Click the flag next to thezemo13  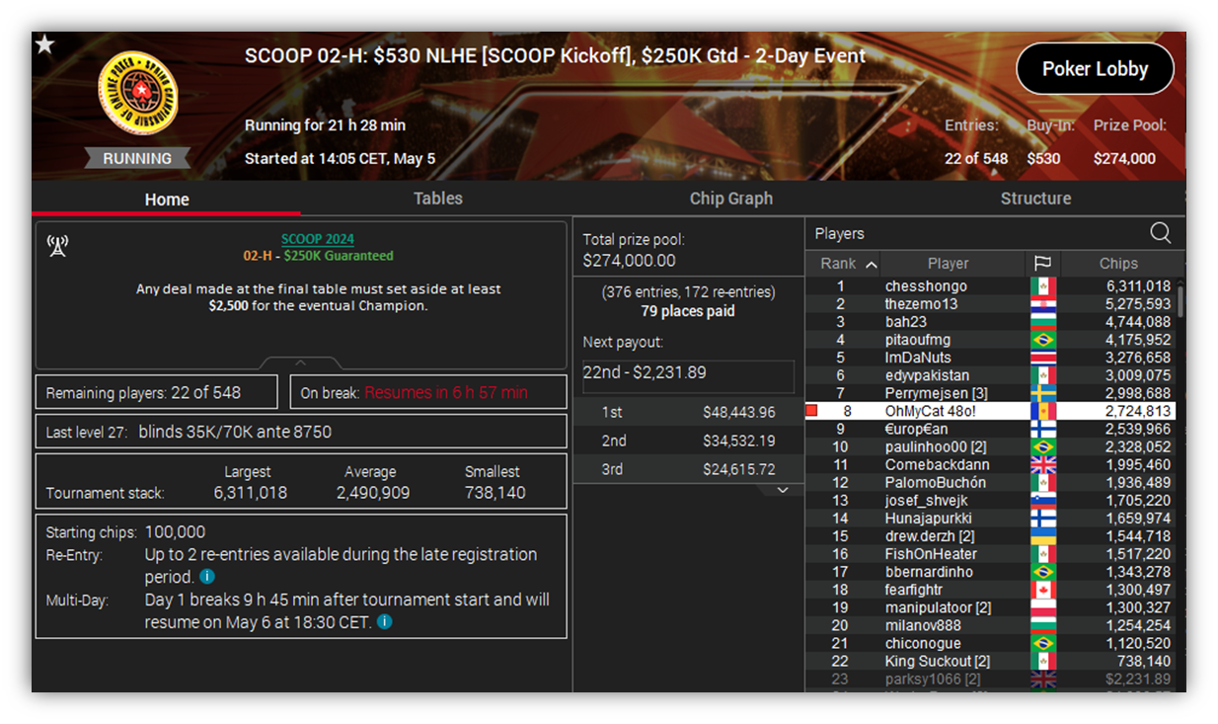(1042, 304)
